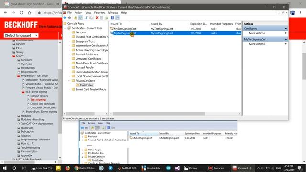Open Telegram from the taskbar
The image size is (306, 172).
pyautogui.click(x=110, y=168)
